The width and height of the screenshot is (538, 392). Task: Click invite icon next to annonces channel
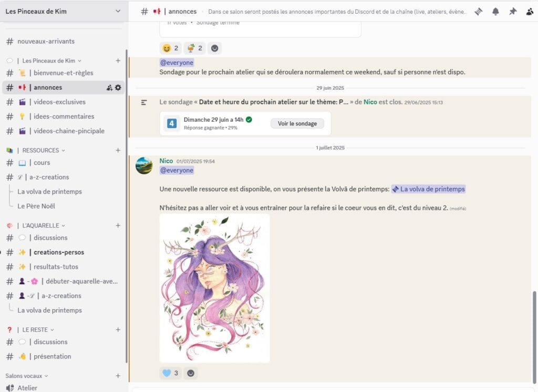109,88
